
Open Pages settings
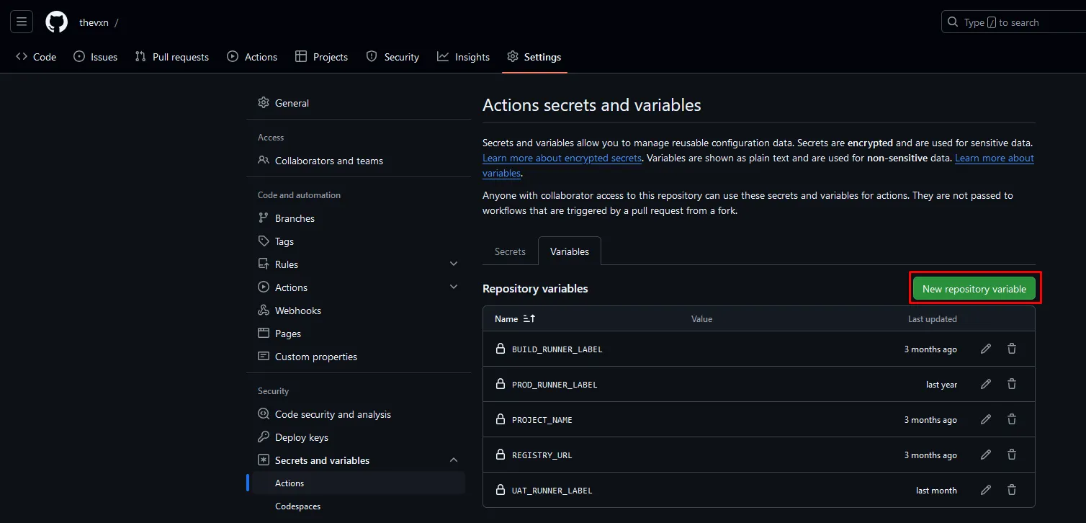coord(359,334)
